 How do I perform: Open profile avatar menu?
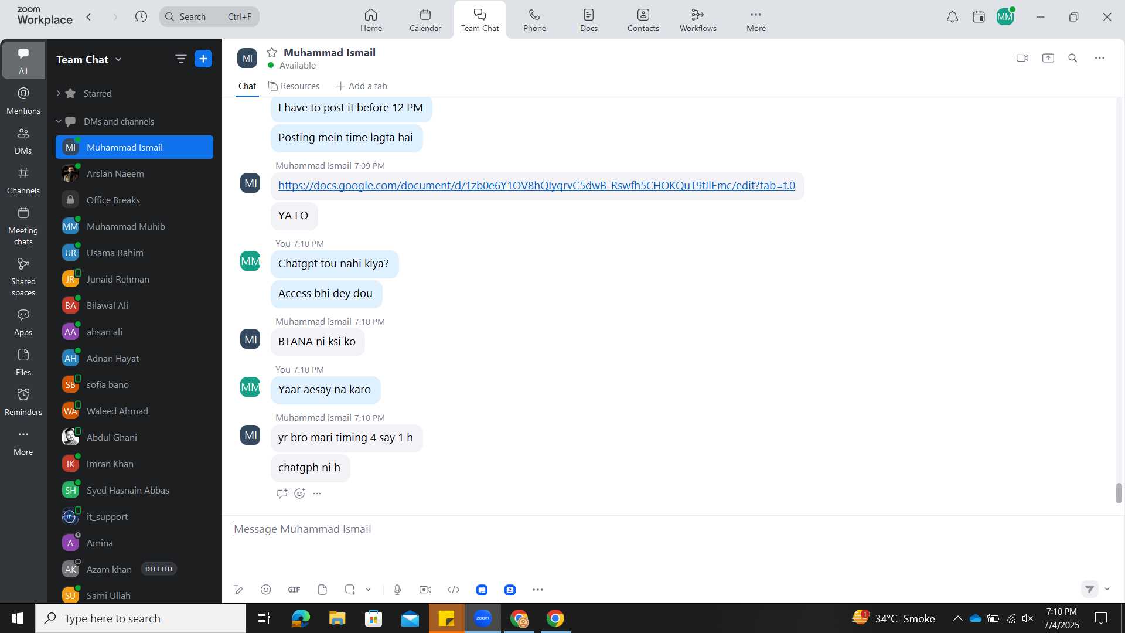(1005, 17)
